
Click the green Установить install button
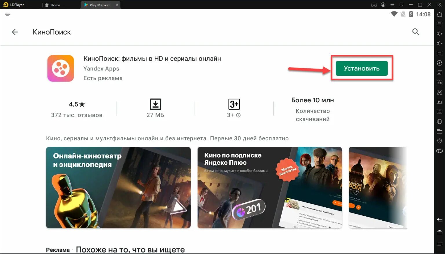[362, 68]
